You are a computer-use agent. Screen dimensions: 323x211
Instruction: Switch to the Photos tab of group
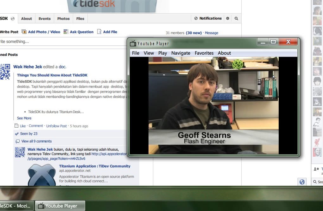63,19
